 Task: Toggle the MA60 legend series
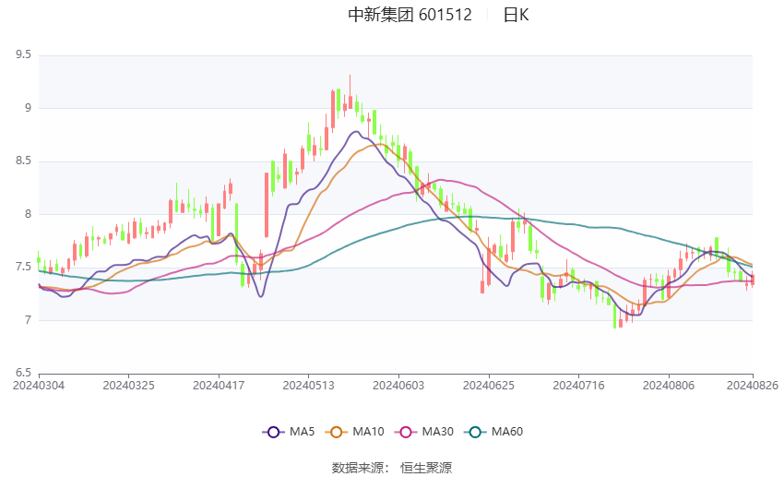(x=494, y=432)
